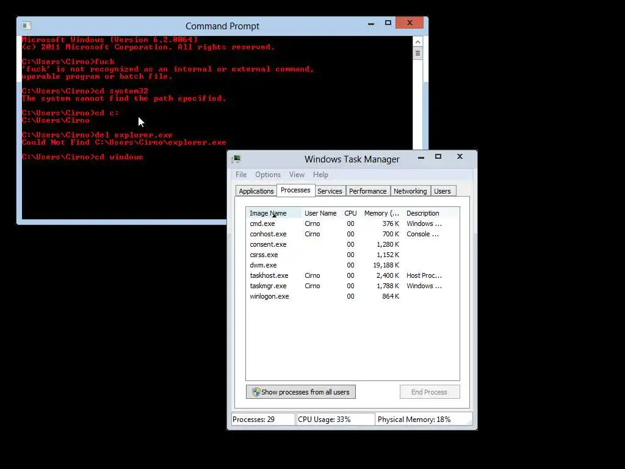Maximize the Command Prompt window
Viewport: 625px width, 469px height.
click(388, 23)
